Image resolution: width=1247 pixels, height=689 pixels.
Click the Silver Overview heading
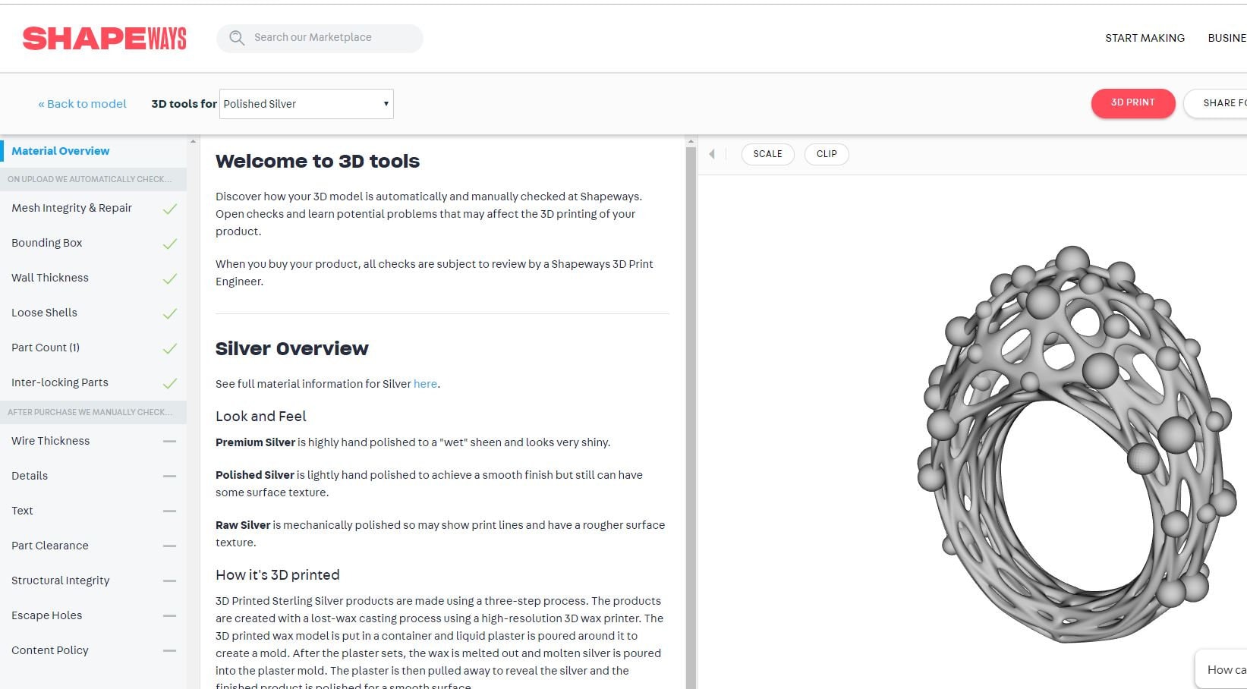[291, 349]
